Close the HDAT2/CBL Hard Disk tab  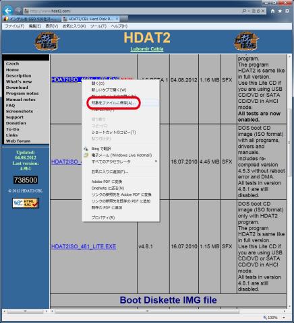click(x=117, y=19)
